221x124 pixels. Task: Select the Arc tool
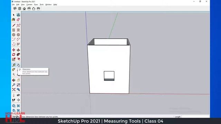[x=14, y=39]
